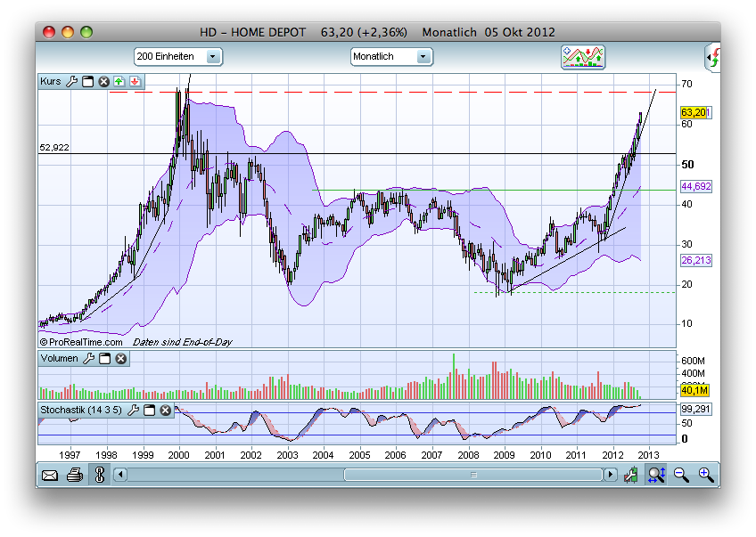Click the 26,213 lower band value tag
The image size is (756, 537).
696,261
